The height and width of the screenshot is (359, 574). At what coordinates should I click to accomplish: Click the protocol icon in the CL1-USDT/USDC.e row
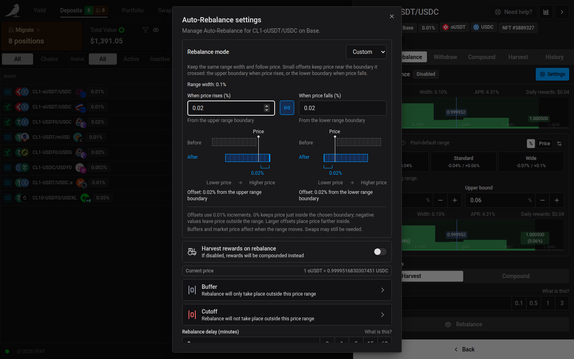coord(81,183)
